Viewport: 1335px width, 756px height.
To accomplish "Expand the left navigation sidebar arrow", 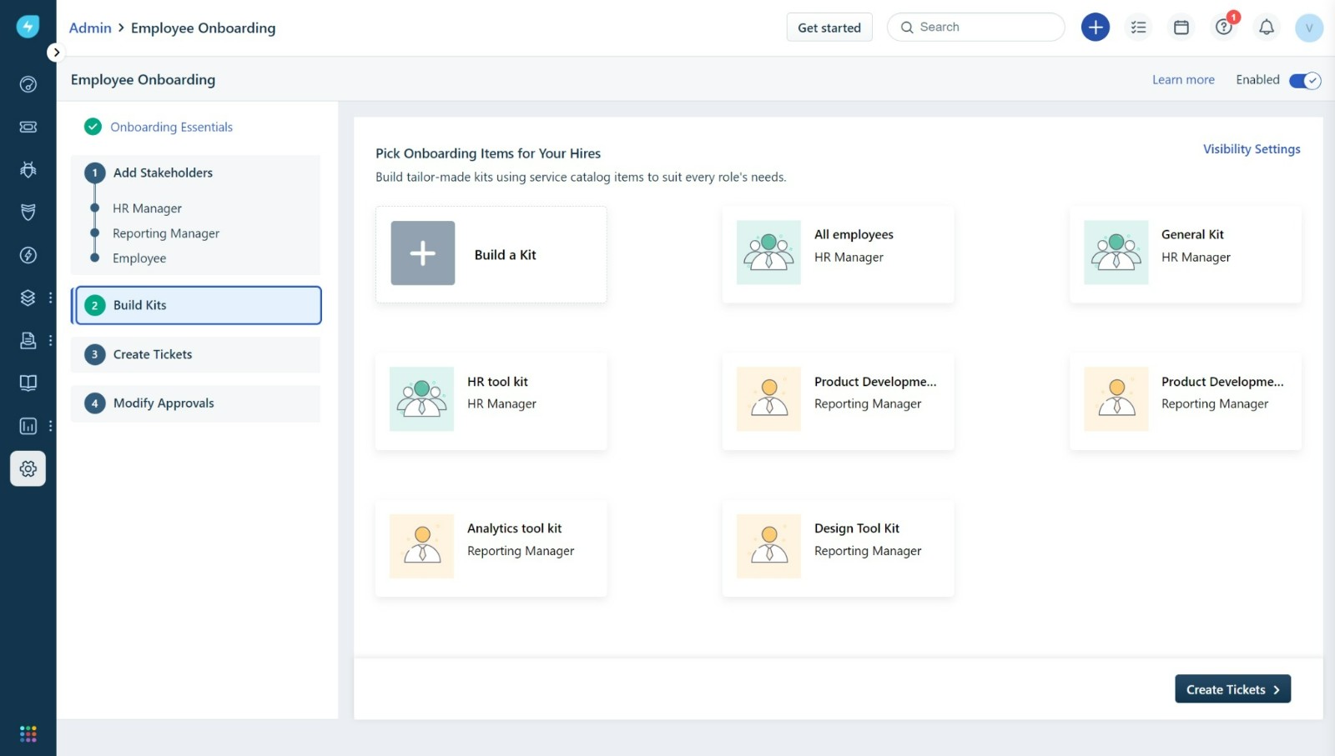I will tap(56, 53).
